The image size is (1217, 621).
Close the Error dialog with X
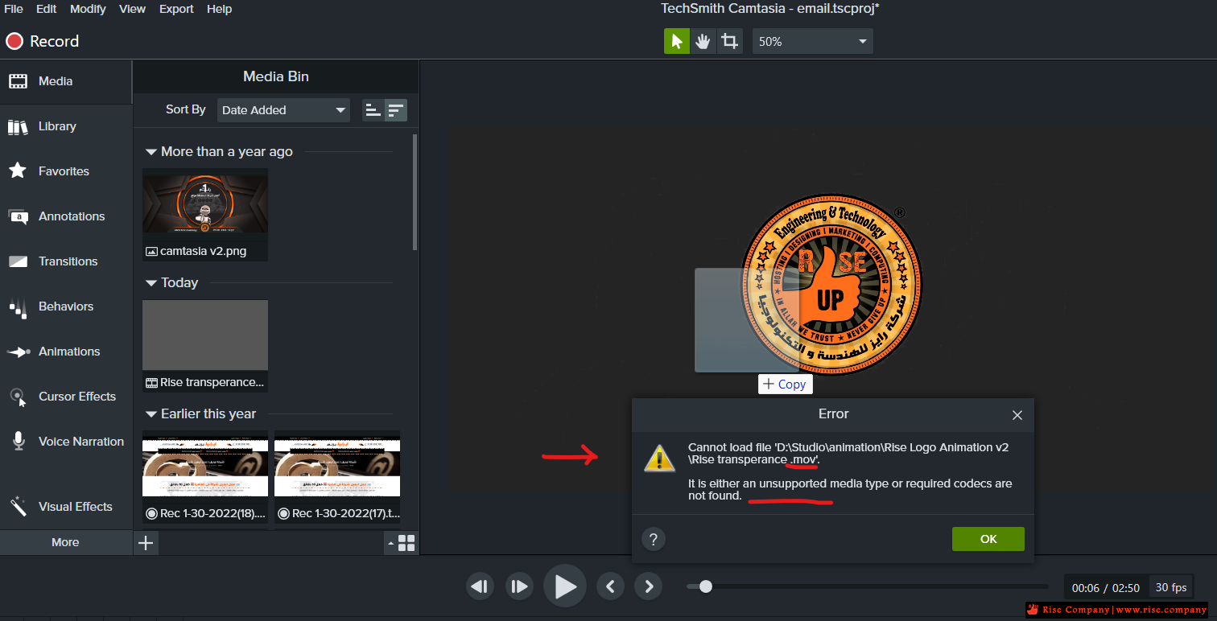coord(1017,415)
